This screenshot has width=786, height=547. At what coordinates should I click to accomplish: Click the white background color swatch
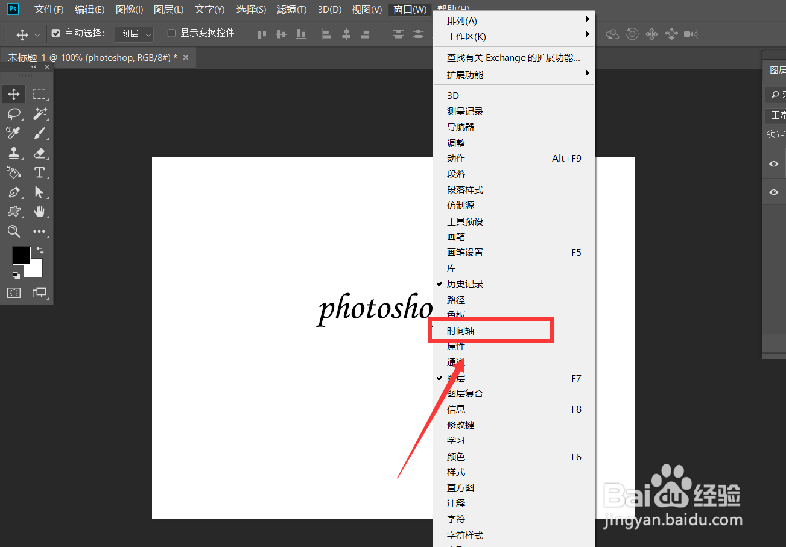point(36,270)
